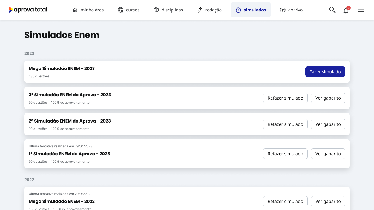Select the simulados tab label
This screenshot has width=374, height=210.
255,10
